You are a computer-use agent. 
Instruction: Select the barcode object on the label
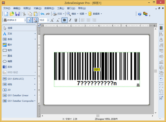click(x=97, y=69)
